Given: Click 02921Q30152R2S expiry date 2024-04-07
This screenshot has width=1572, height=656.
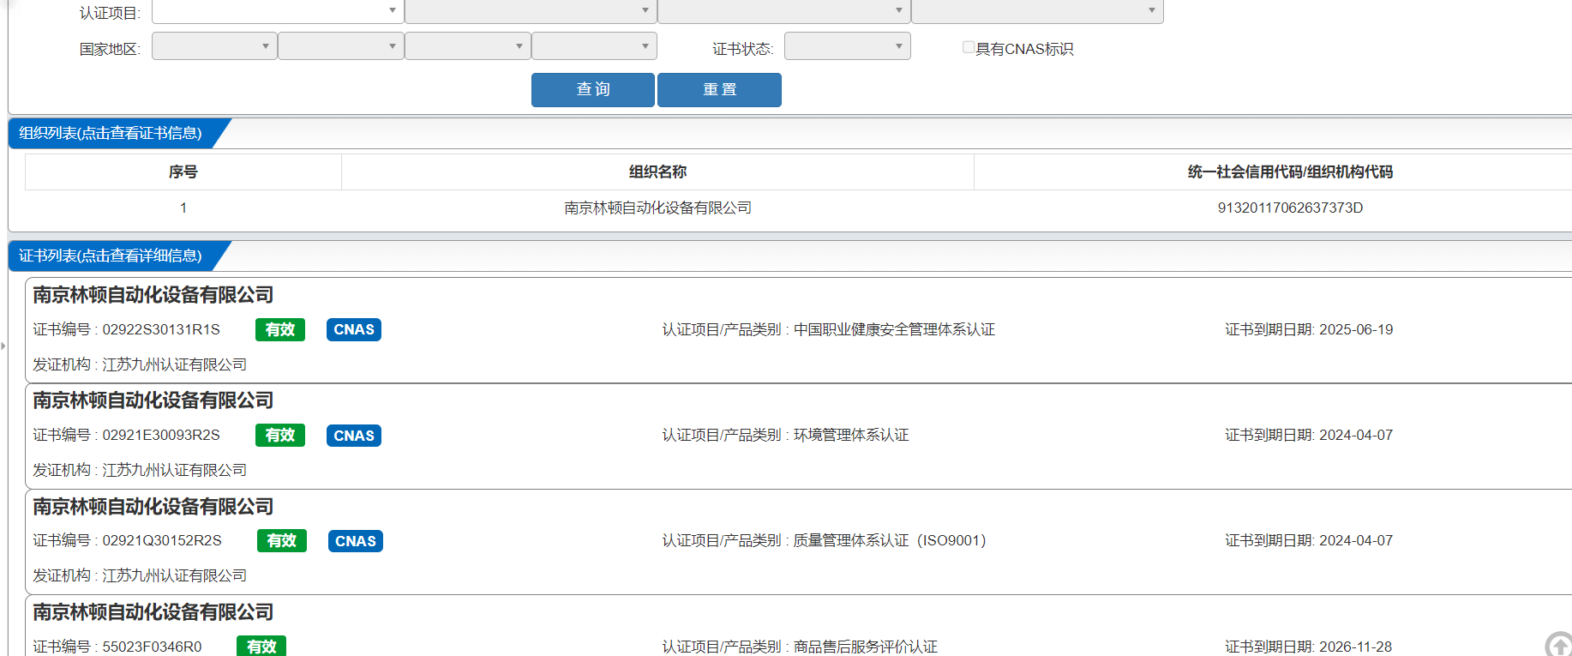Looking at the screenshot, I should tap(1356, 541).
